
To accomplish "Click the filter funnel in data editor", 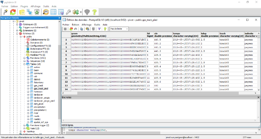I will point(100,29).
